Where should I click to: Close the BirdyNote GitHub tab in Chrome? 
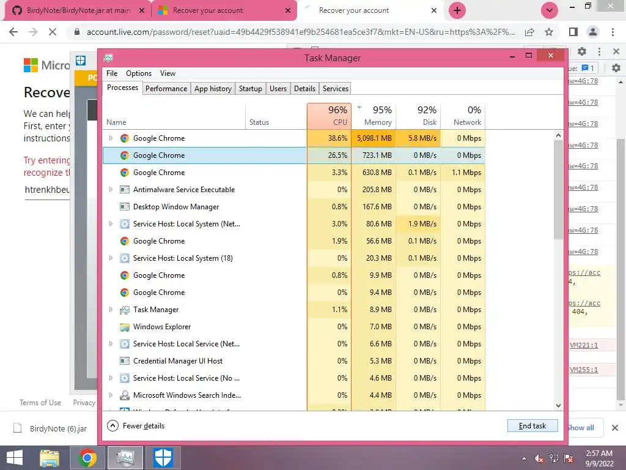coord(141,10)
